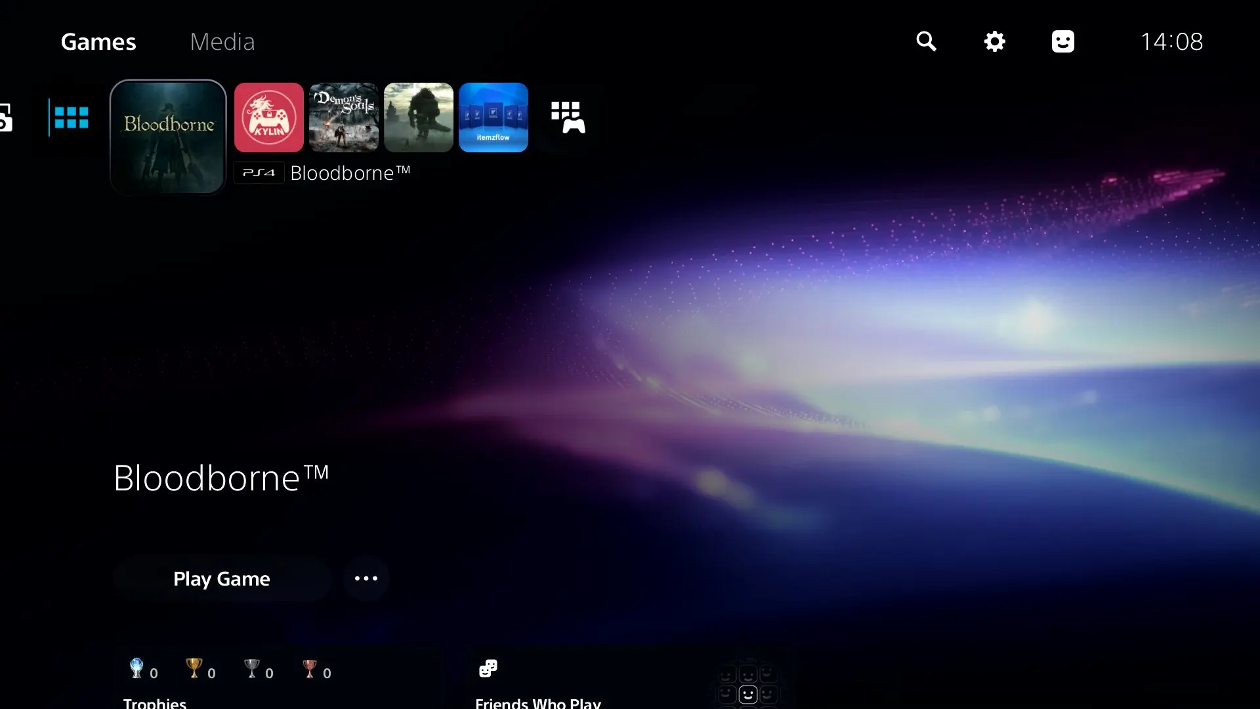The image size is (1260, 709).
Task: Click the gold trophy icon
Action: pyautogui.click(x=194, y=668)
